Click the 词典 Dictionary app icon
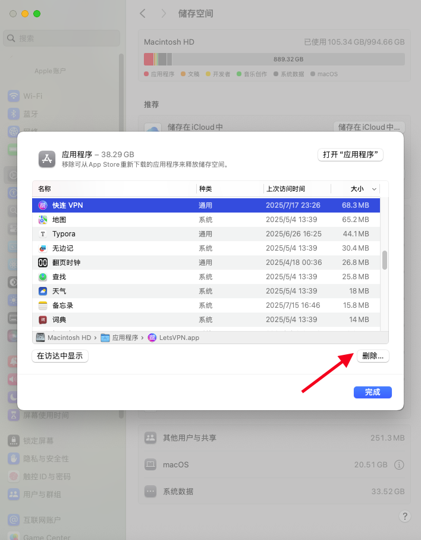 pos(43,320)
